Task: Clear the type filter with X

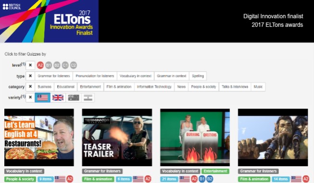Action: point(30,76)
